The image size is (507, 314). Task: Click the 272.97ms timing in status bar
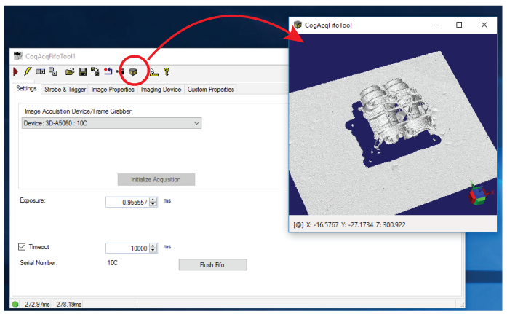tap(37, 305)
